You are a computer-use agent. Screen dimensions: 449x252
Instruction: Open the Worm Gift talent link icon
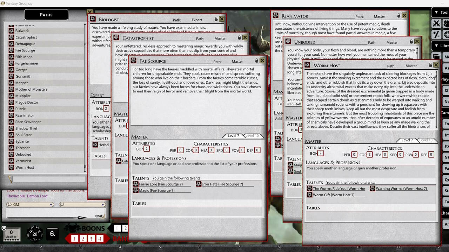(310, 195)
